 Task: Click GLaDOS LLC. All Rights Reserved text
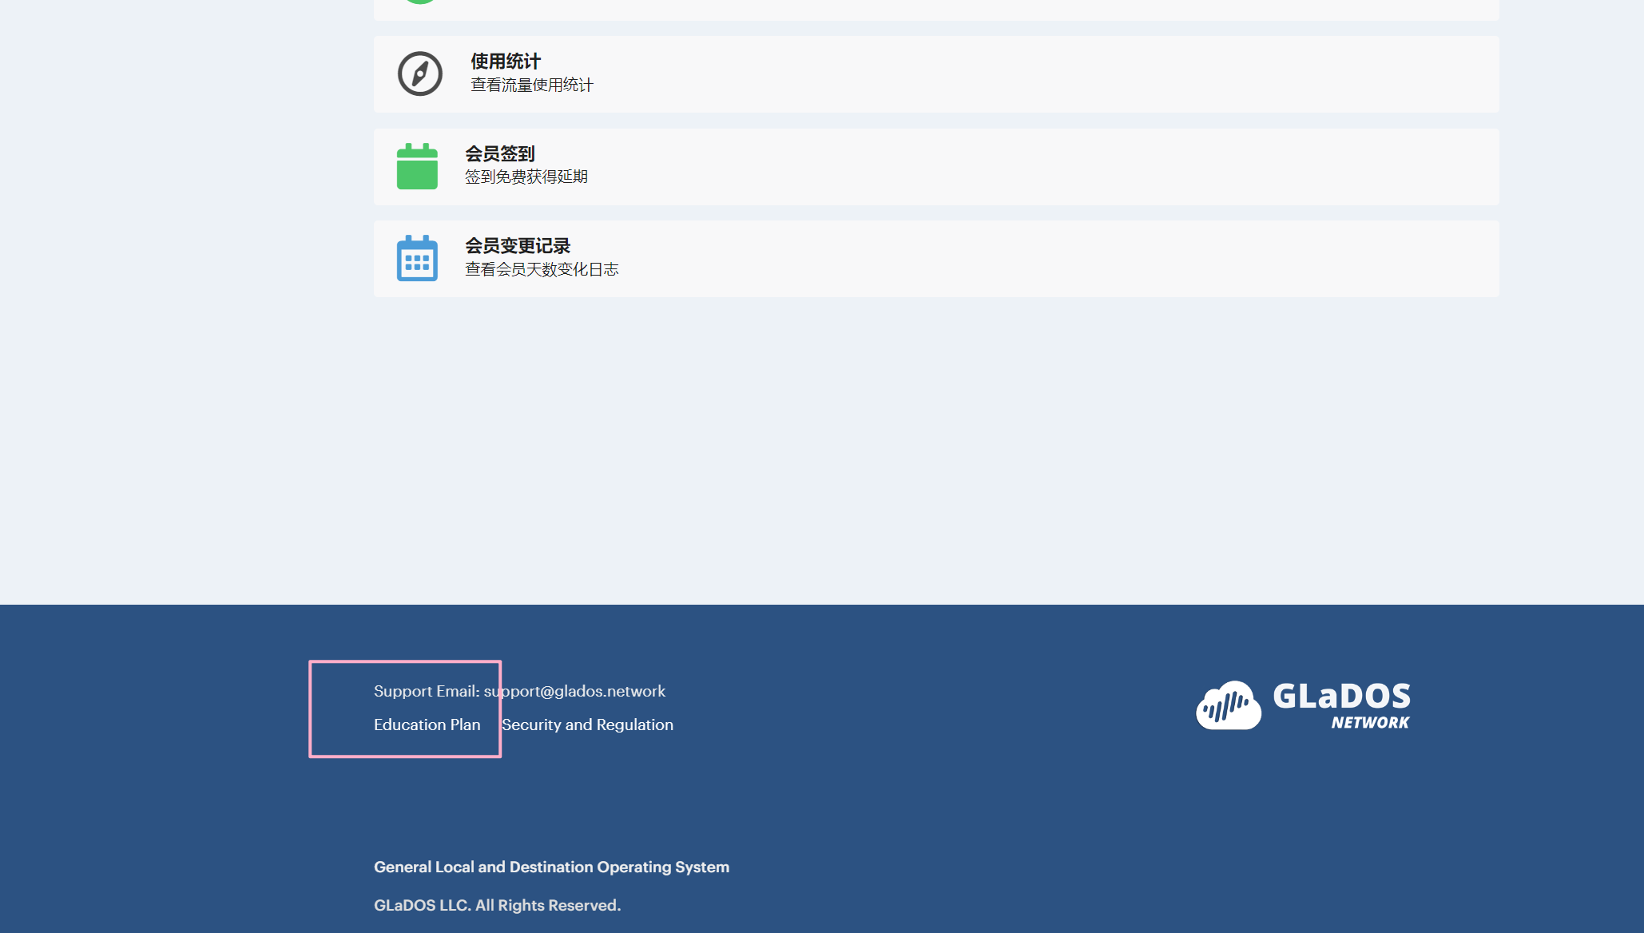pyautogui.click(x=497, y=905)
